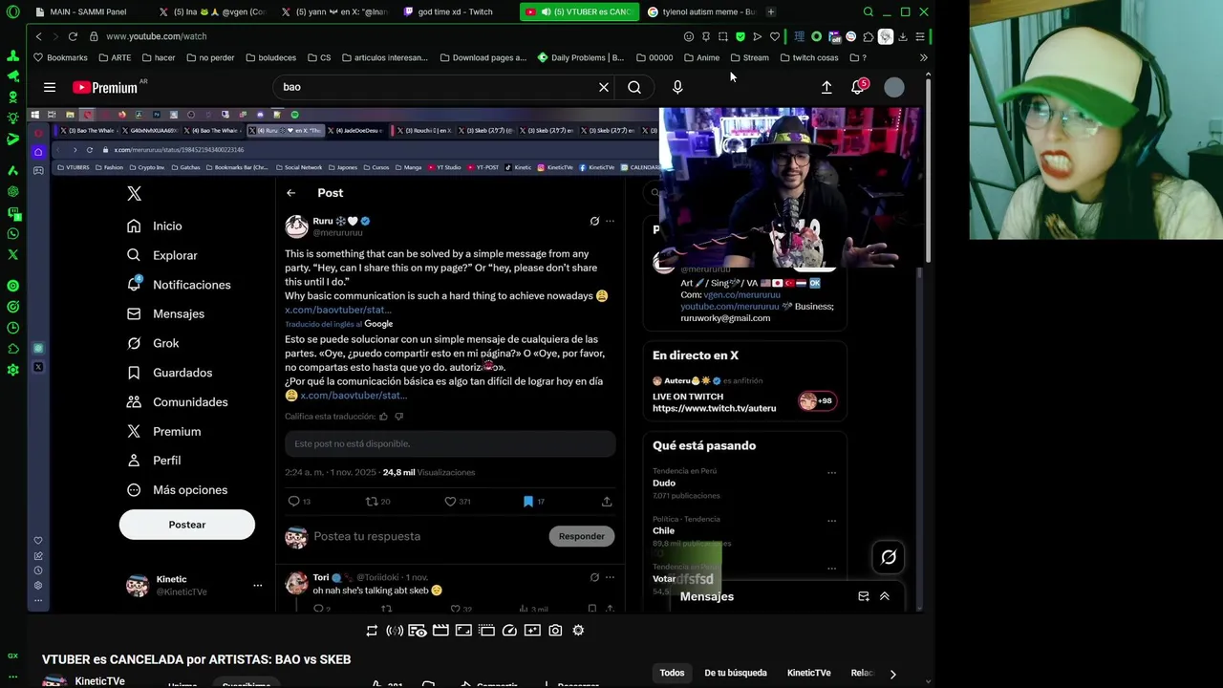Switch to god time xd - Twitch tab
This screenshot has width=1223, height=688.
[449, 11]
